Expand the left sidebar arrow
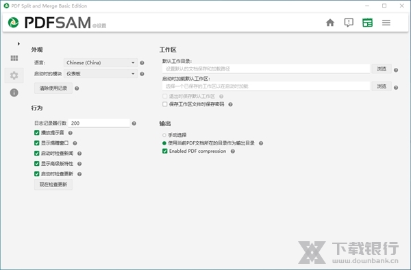Screen dimensions: 411x270 [18, 44]
